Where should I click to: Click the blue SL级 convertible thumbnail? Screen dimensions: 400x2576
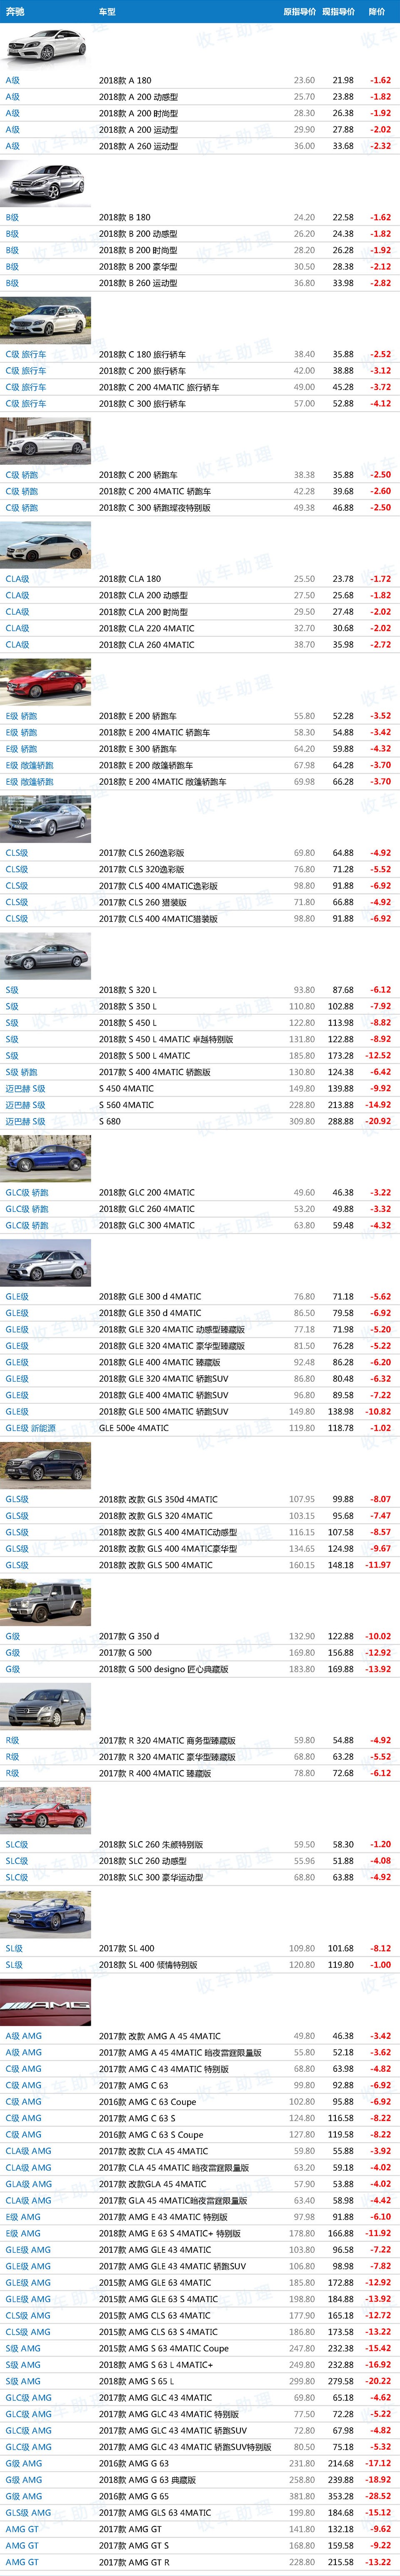(45, 1915)
